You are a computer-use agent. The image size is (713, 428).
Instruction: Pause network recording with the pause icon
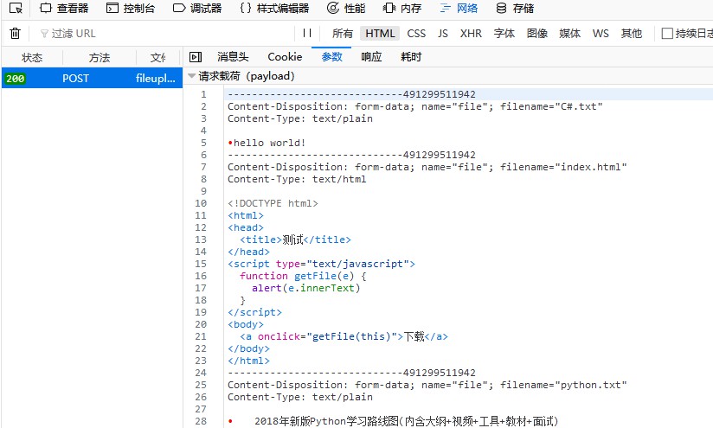pyautogui.click(x=307, y=33)
